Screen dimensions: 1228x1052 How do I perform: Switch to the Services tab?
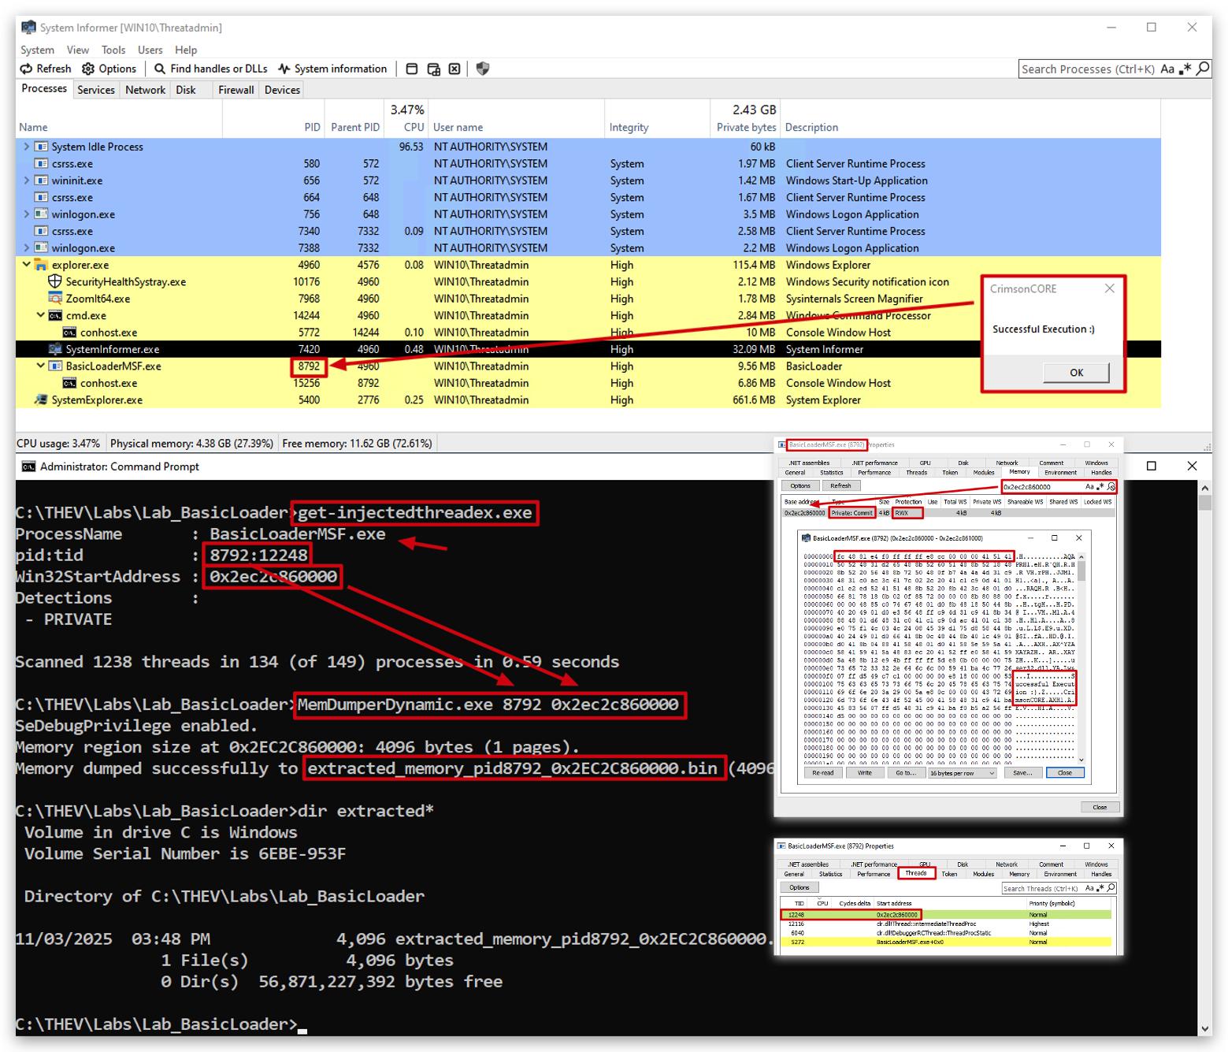(96, 90)
